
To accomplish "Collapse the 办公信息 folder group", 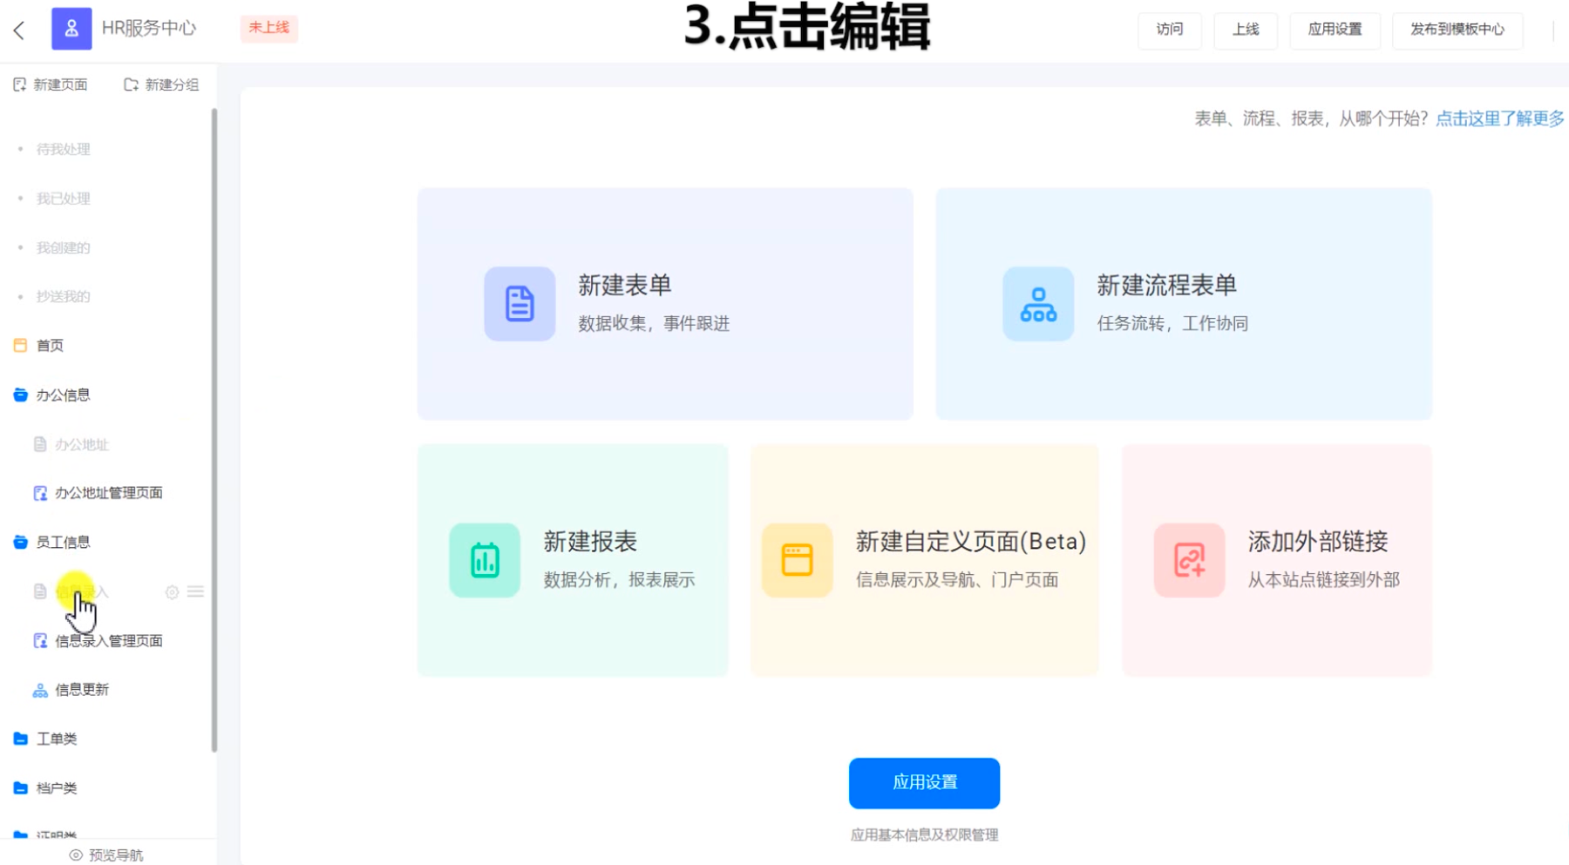I will coord(20,395).
